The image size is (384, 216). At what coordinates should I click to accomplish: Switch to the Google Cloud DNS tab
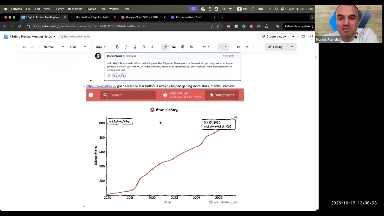(143, 17)
